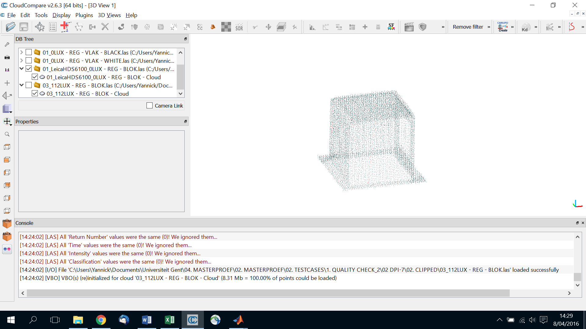This screenshot has width=586, height=329.
Task: Delete the selected entity
Action: coord(105,27)
